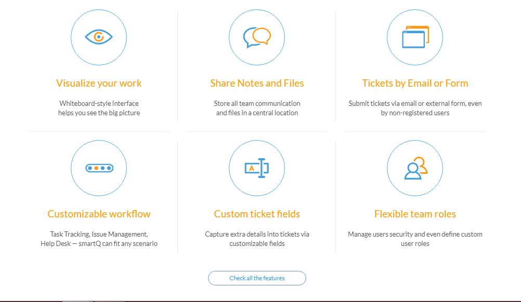Click the customizable fields description text
The height and width of the screenshot is (302, 521).
click(257, 239)
